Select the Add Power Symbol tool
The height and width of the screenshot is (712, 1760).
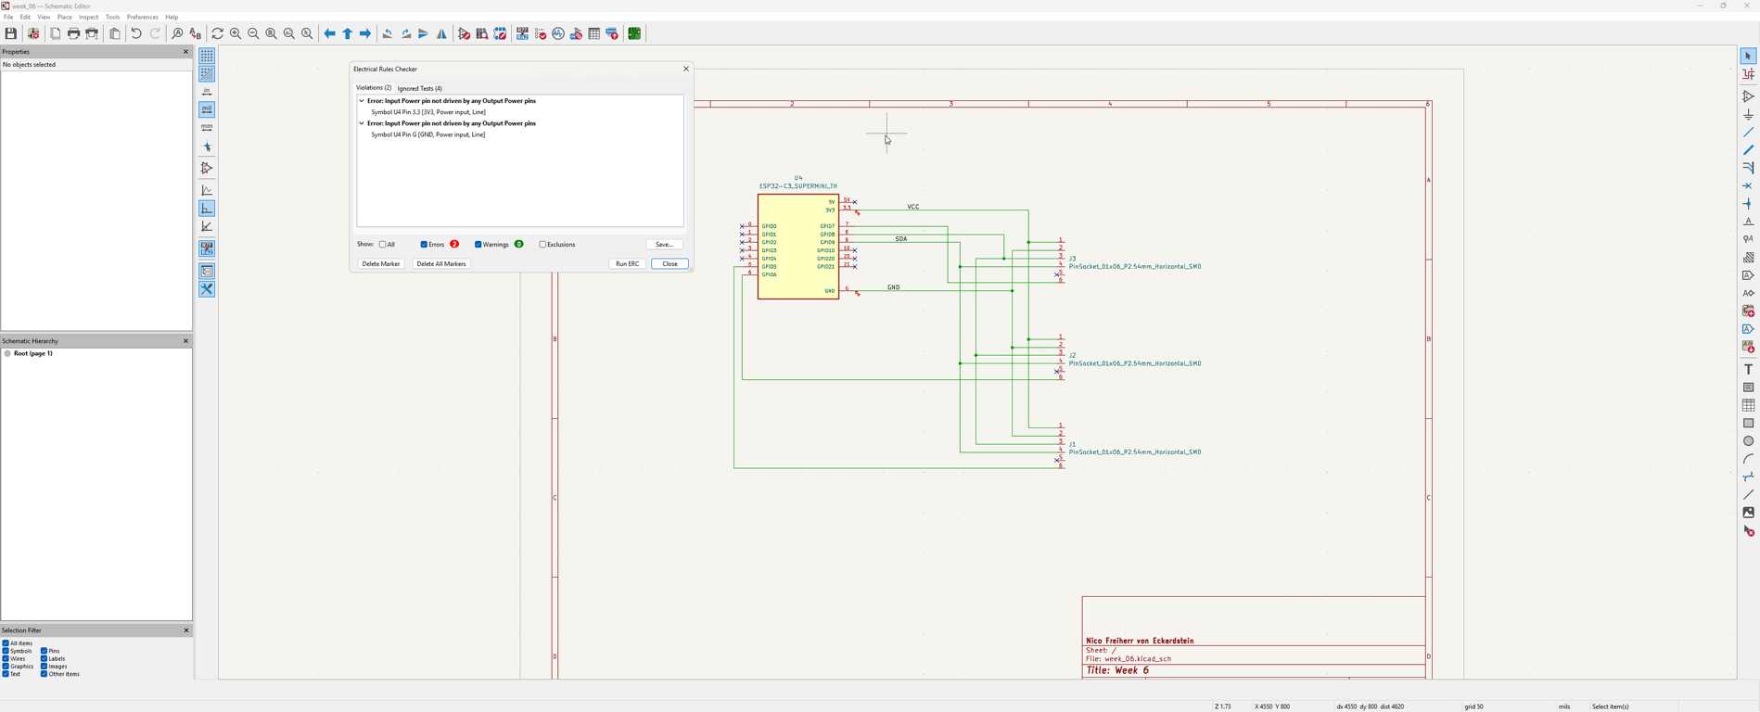point(1748,115)
